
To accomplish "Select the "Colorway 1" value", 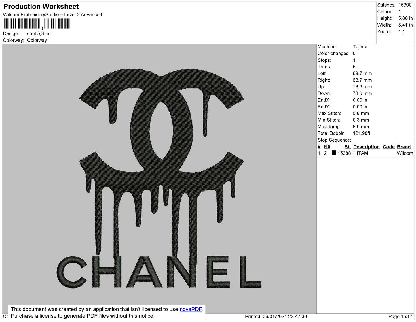I will (x=39, y=40).
